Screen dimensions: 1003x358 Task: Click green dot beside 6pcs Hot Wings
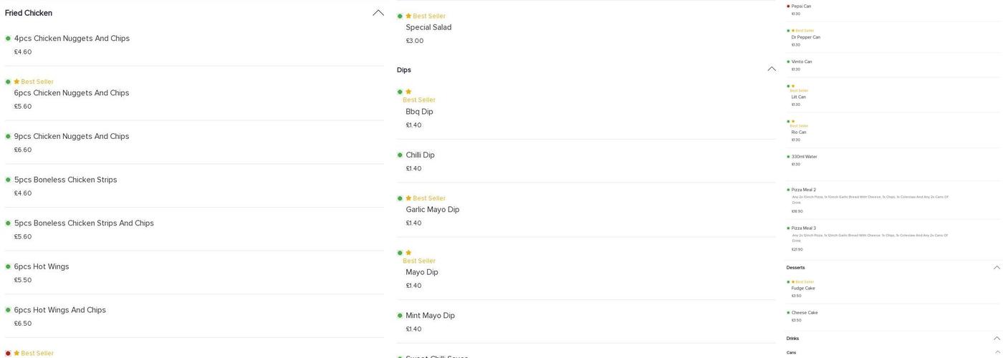pyautogui.click(x=8, y=267)
